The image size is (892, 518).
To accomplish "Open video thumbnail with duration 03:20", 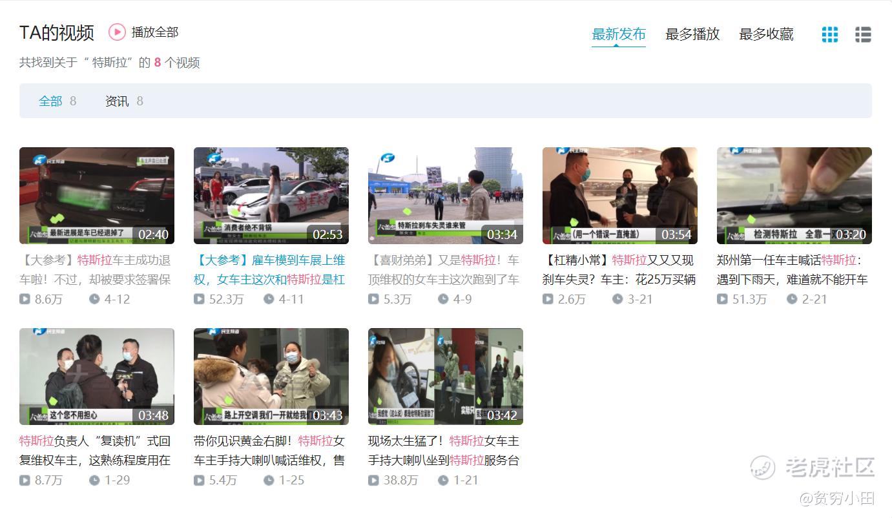I will click(x=794, y=196).
